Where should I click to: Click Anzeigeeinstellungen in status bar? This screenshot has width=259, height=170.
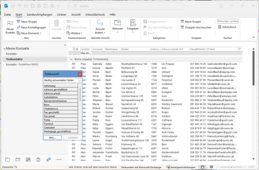181,167
